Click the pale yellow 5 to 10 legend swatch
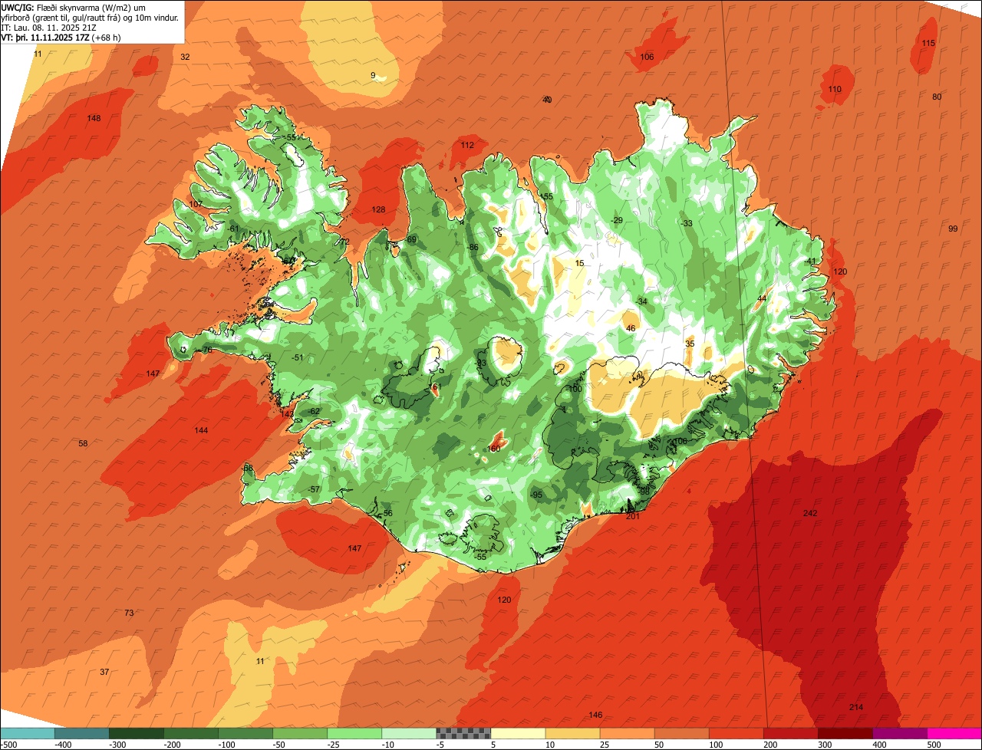The image size is (982, 750). 517,733
